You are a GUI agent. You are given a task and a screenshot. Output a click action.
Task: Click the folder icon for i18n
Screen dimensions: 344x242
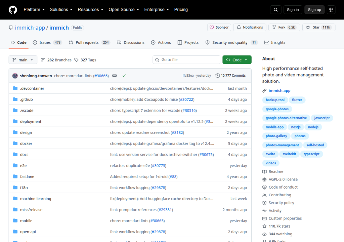pos(15,188)
